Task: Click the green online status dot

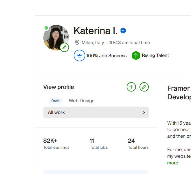Action: point(46,28)
